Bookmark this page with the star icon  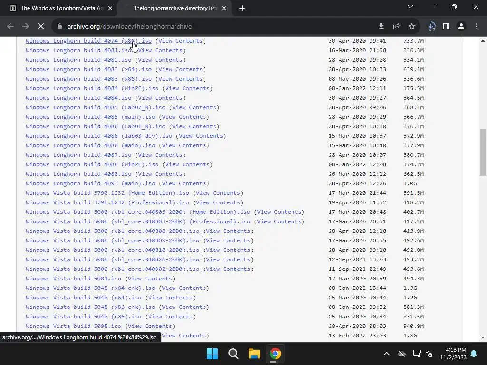point(412,27)
